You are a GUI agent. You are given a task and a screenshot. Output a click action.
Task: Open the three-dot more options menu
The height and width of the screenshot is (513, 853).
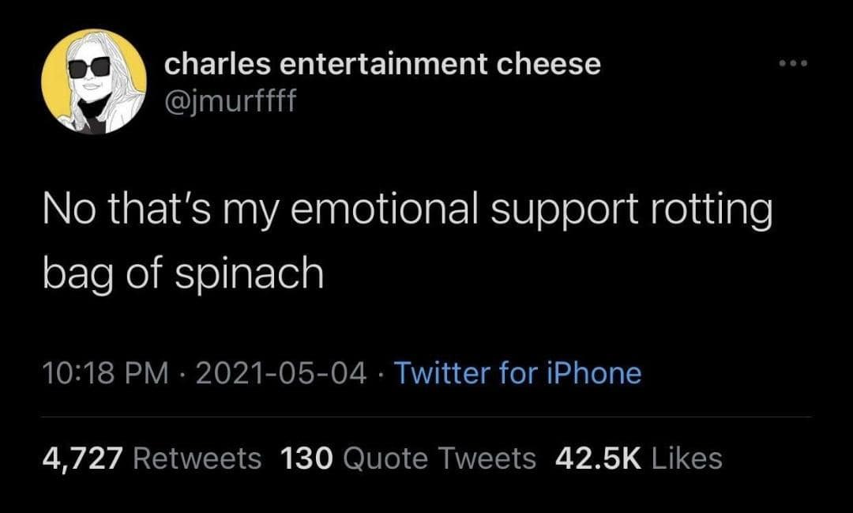click(793, 62)
